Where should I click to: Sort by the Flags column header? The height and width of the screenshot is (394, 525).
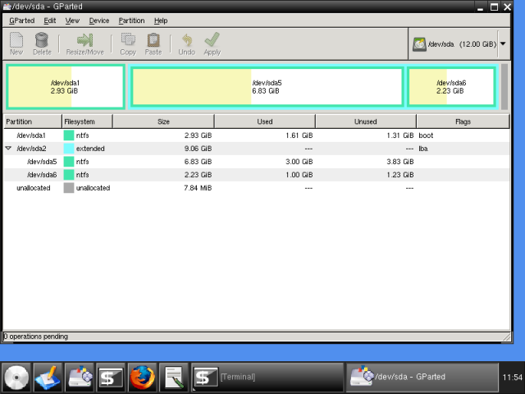coord(463,121)
